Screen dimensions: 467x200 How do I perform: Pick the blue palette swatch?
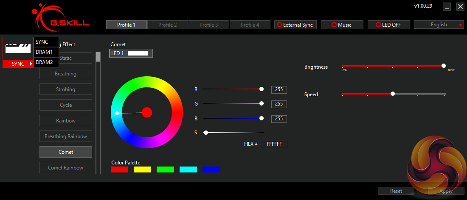pyautogui.click(x=211, y=169)
